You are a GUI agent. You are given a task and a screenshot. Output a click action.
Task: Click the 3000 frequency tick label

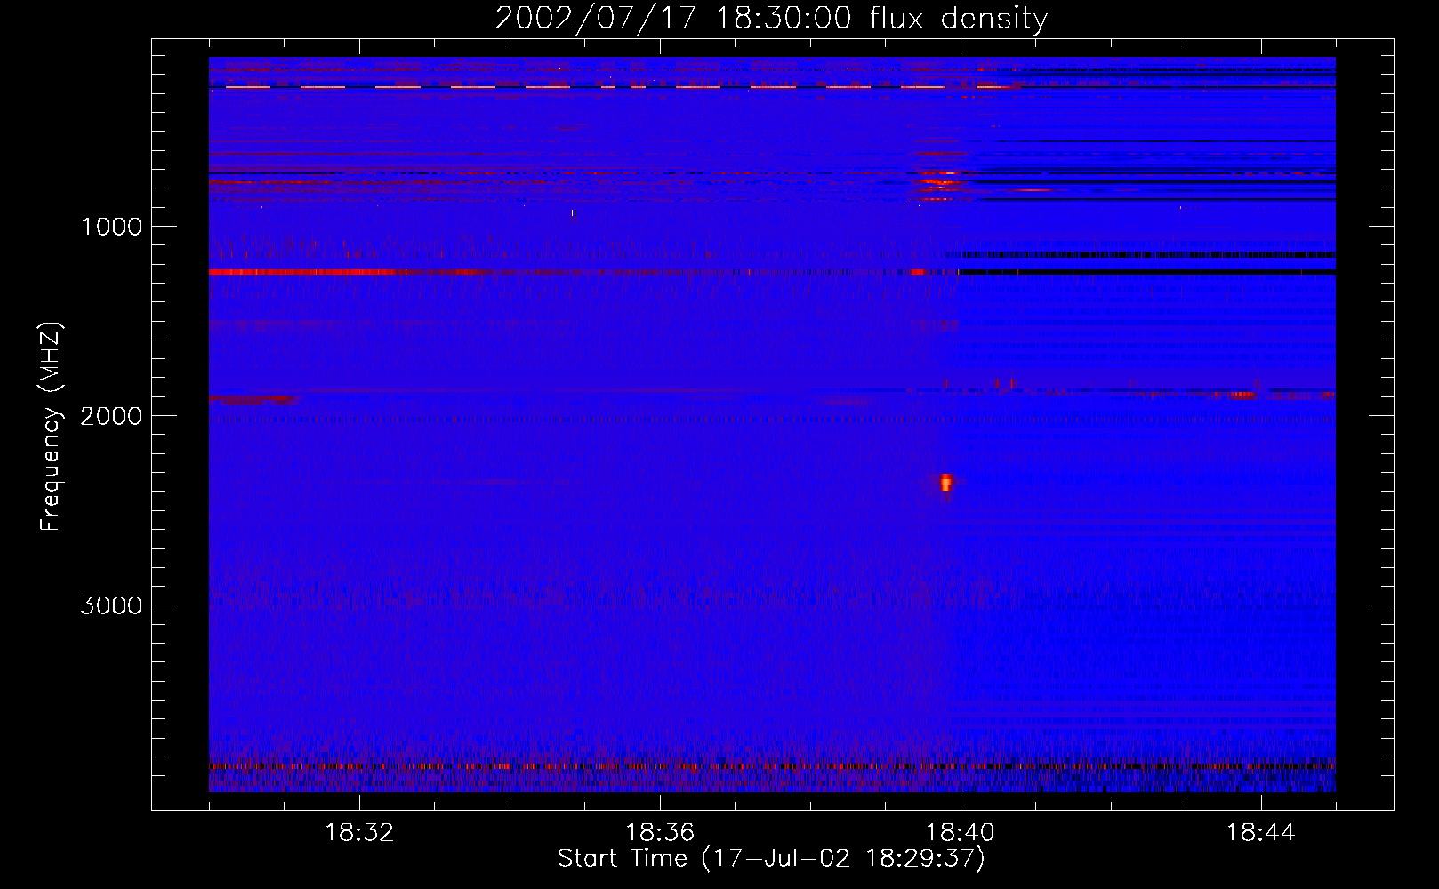click(x=111, y=605)
